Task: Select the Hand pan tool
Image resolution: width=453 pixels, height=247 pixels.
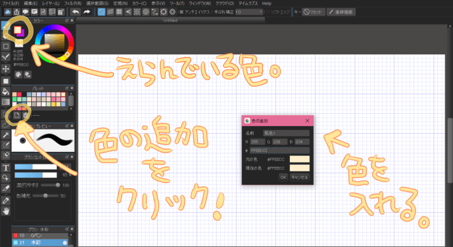Action: (6, 211)
